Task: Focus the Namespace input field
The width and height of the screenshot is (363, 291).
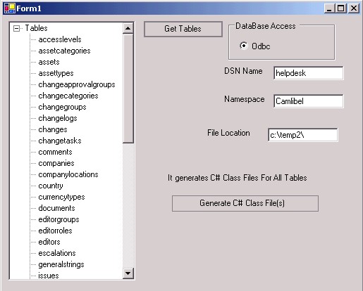Action: click(308, 101)
